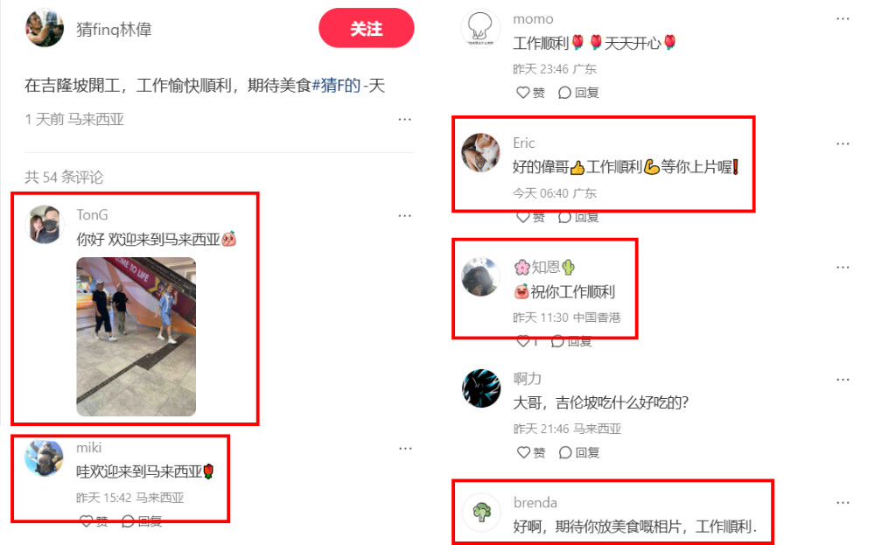Reply to 啊力's comment

tap(579, 452)
